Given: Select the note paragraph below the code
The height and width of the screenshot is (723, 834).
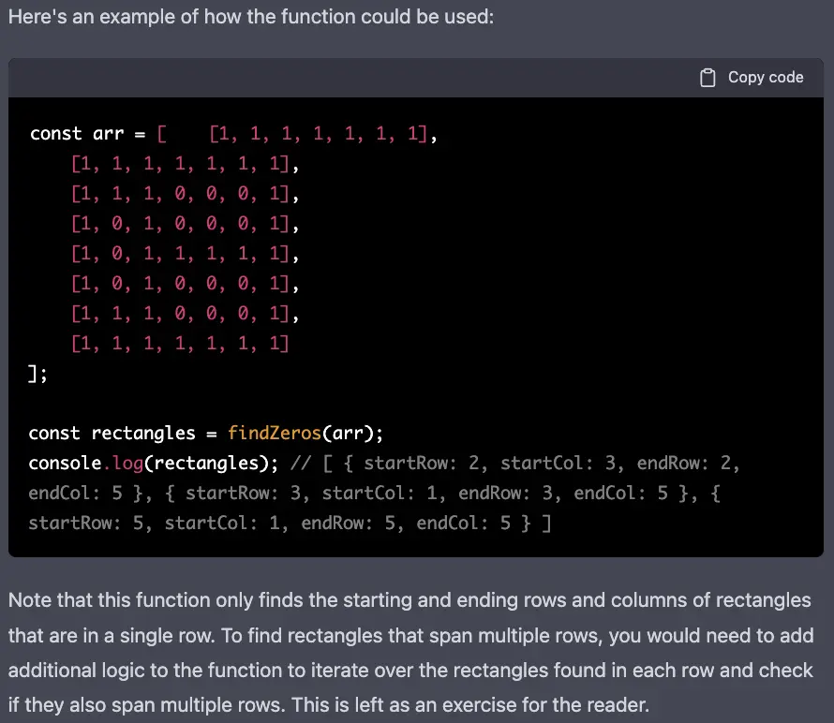Looking at the screenshot, I should 412,652.
